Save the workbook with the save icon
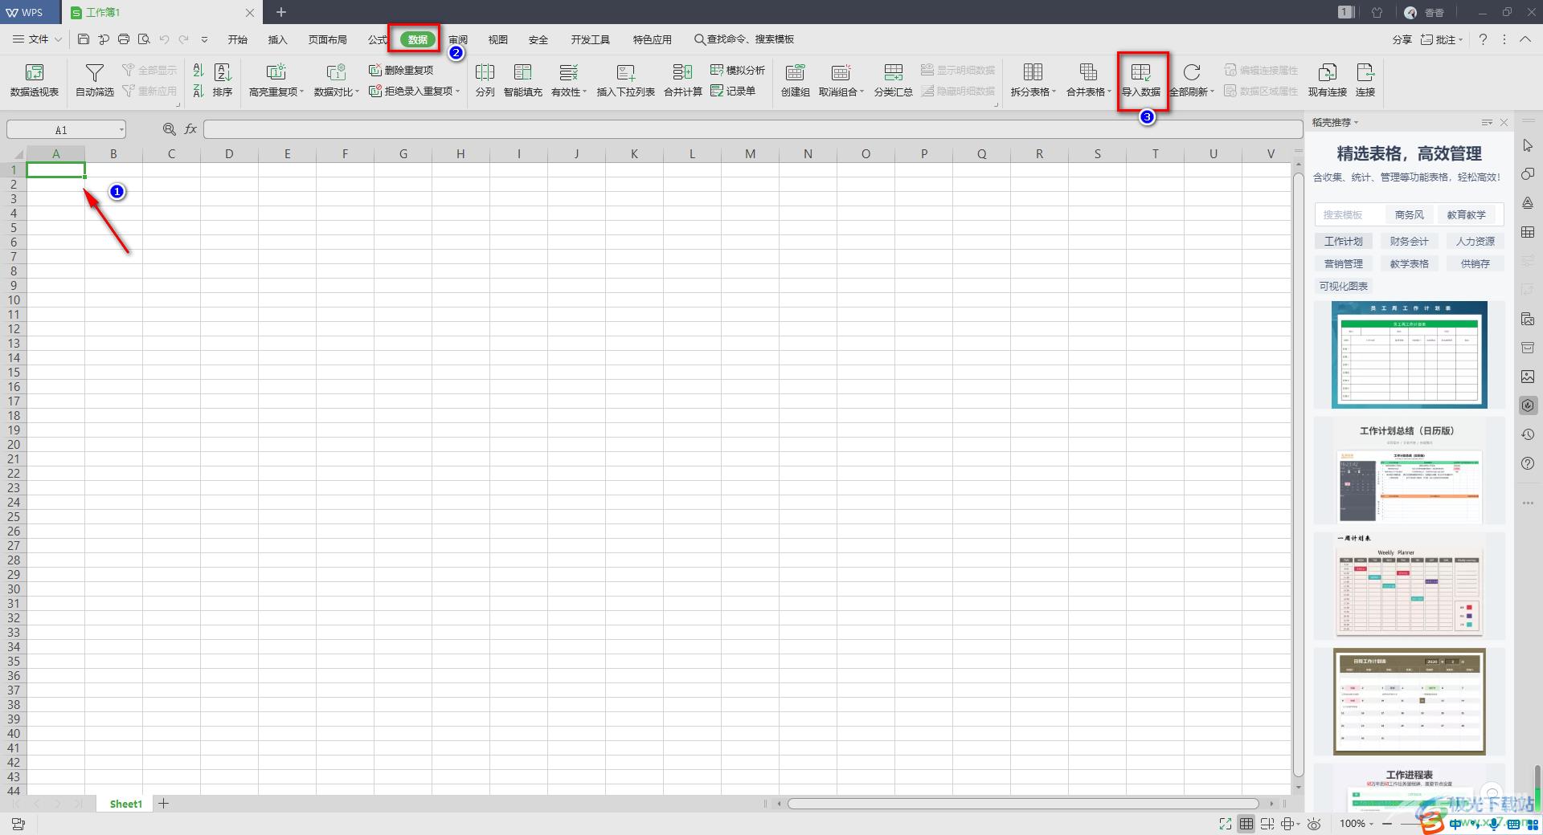 coord(84,39)
